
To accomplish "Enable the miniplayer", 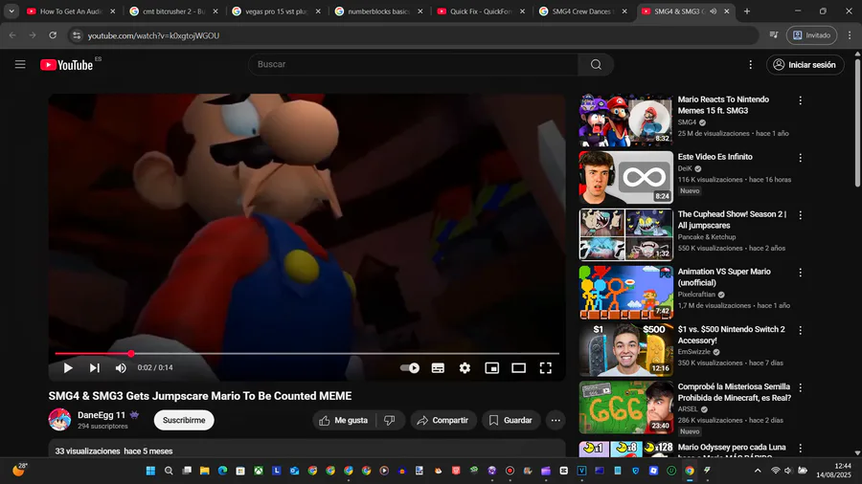I will click(x=491, y=367).
